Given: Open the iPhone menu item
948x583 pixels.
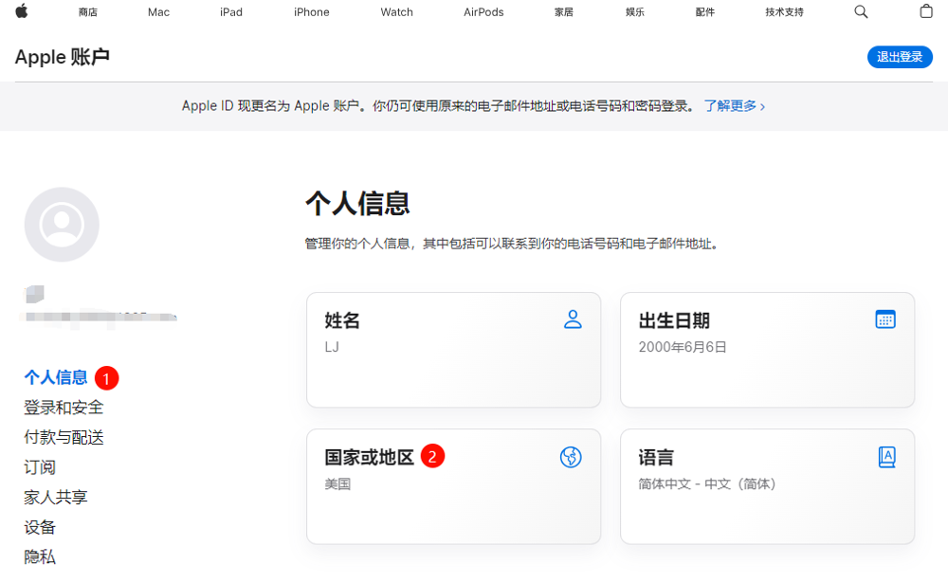Looking at the screenshot, I should coord(311,12).
